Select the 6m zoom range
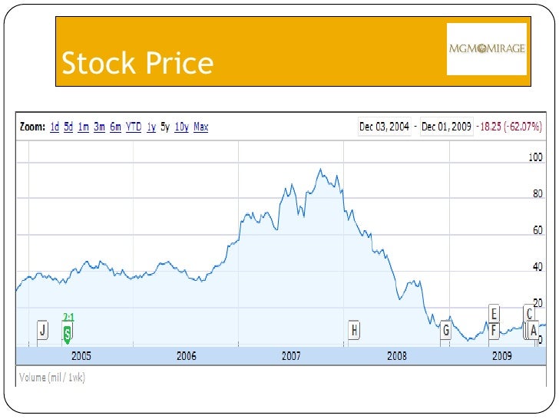The image size is (559, 419). (x=115, y=127)
